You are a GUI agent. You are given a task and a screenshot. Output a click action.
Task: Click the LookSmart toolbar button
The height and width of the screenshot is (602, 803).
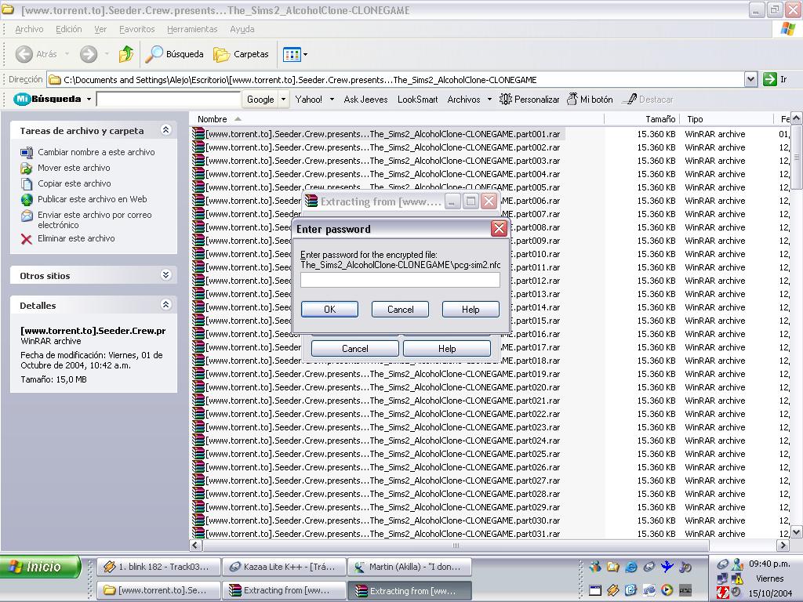coord(417,100)
